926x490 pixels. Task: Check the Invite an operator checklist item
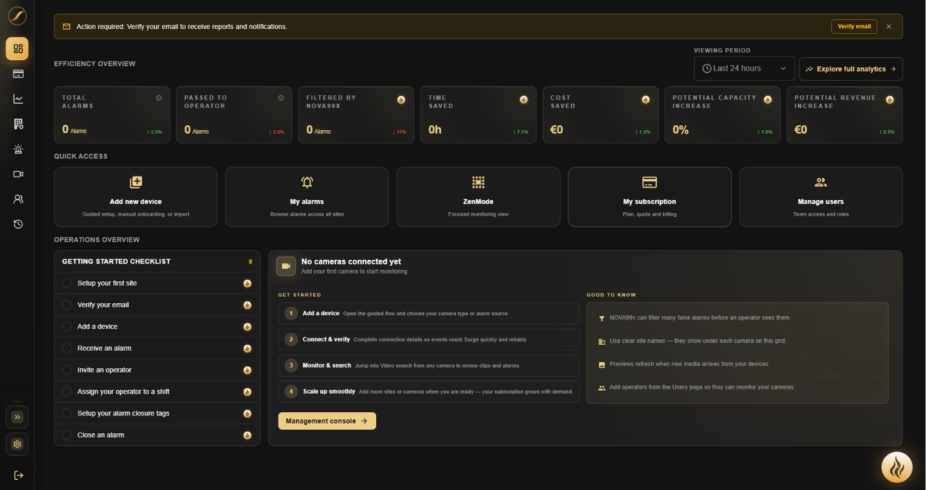[67, 370]
